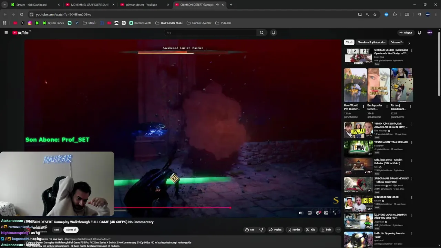The width and height of the screenshot is (441, 248).
Task: Click the YouTube page scrollbar
Action: tap(439, 64)
